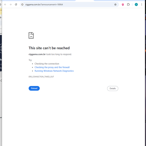Image resolution: width=146 pixels, height=146 pixels.
Task: View site information icon in address bar
Action: pos(22,4)
